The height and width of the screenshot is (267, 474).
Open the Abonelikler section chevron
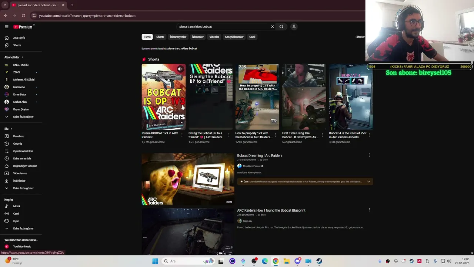22,57
